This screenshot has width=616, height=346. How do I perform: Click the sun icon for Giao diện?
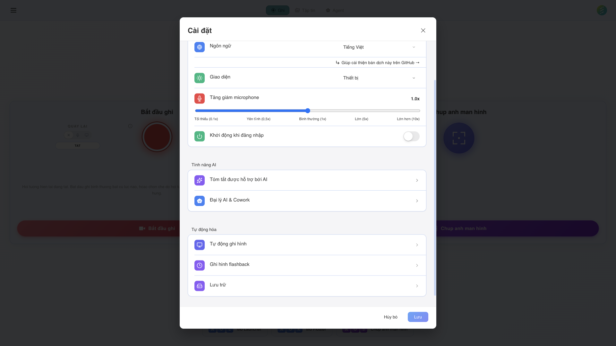click(199, 78)
